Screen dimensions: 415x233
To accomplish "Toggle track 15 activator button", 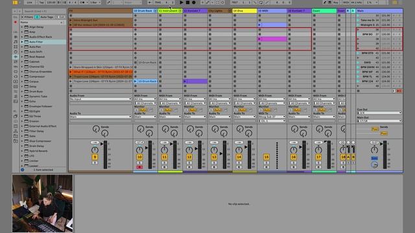I will point(267,157).
